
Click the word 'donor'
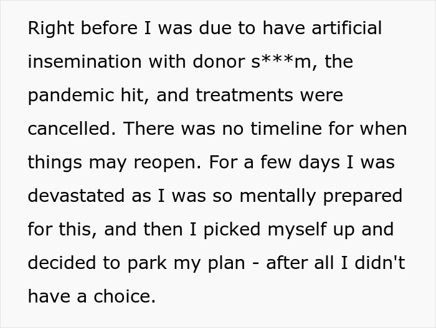[x=219, y=61]
